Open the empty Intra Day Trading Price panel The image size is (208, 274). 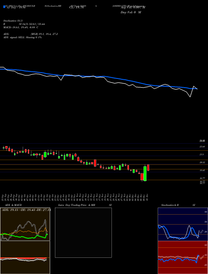tap(83, 232)
